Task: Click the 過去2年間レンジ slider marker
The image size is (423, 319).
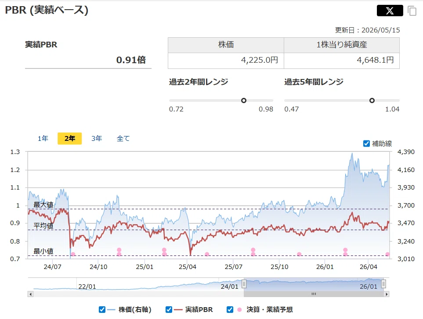Action: pos(244,100)
